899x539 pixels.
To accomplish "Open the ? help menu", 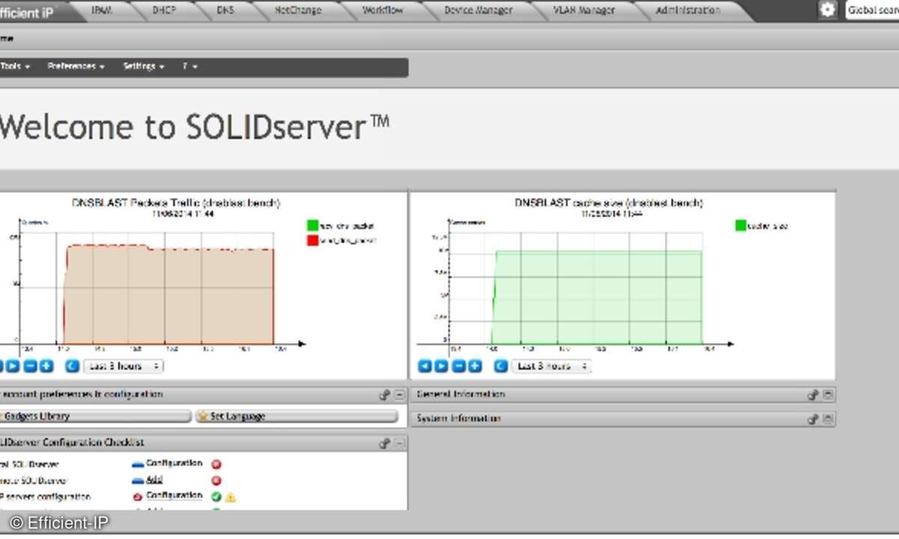I will 190,67.
